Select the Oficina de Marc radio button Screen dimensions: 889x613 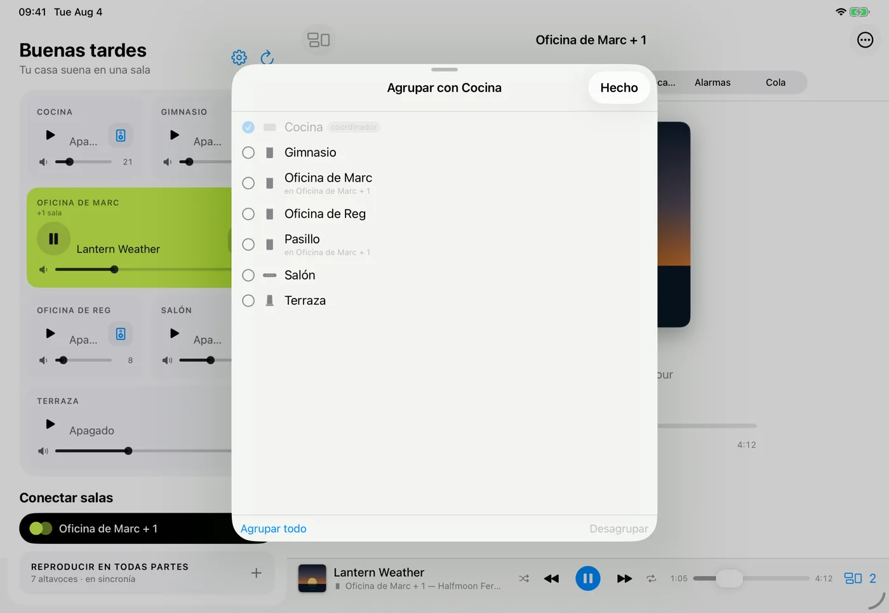[x=248, y=183]
